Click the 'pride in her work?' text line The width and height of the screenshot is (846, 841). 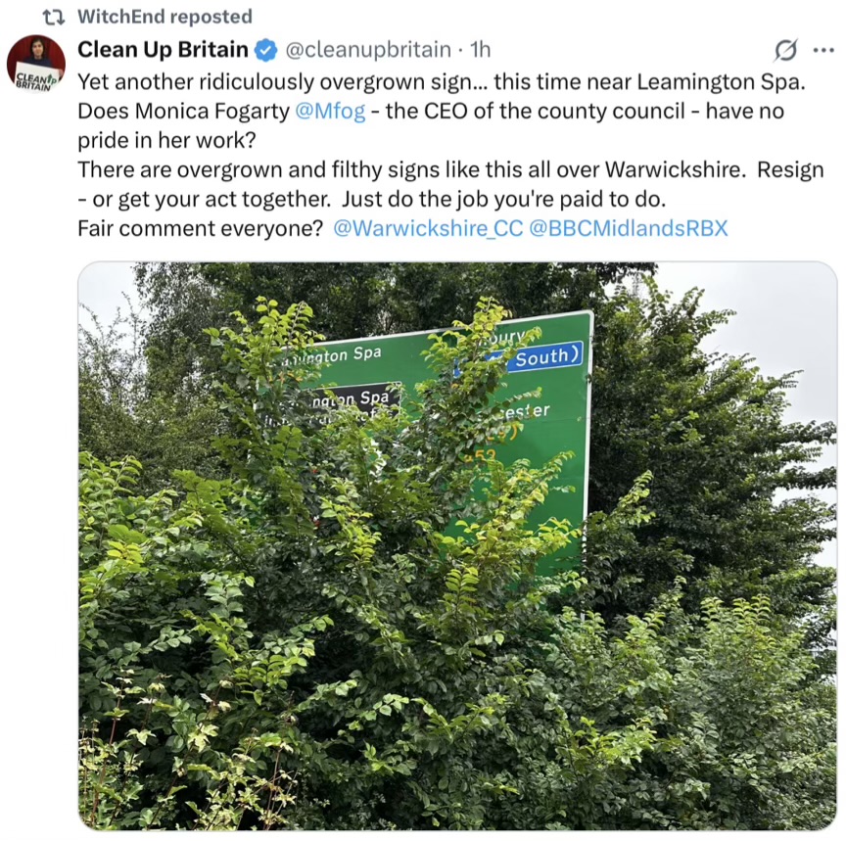(166, 141)
